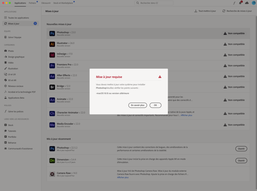
Task: Click the Premiere Pro Pr icon
Action: tap(52, 66)
